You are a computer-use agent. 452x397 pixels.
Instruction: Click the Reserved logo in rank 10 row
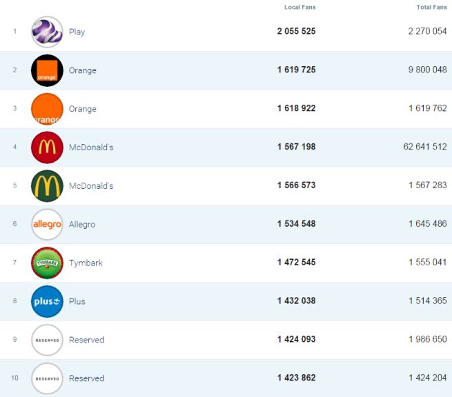pos(47,378)
